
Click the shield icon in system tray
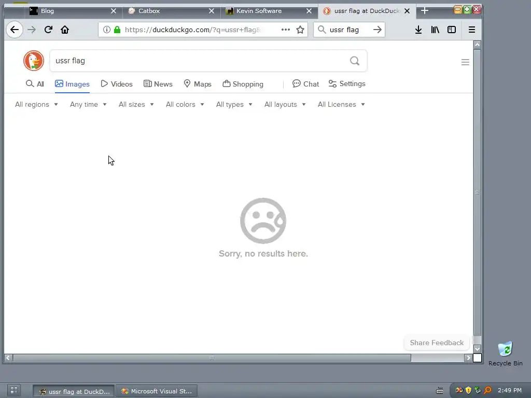(x=468, y=390)
